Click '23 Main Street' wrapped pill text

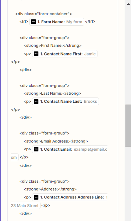(x=25, y=206)
